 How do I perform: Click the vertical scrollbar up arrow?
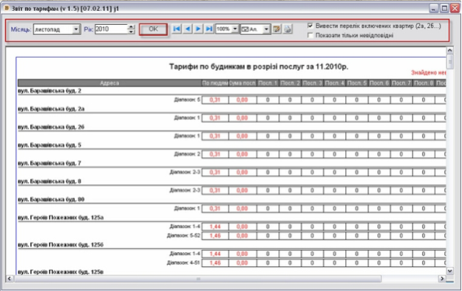[450, 51]
